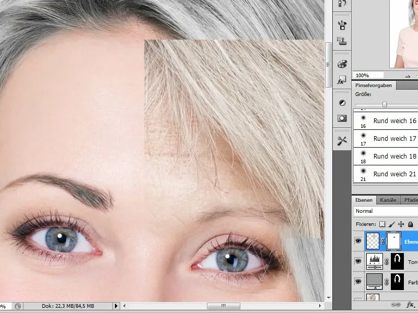Open the Normal blend mode dropdown
This screenshot has width=418, height=313.
386,211
